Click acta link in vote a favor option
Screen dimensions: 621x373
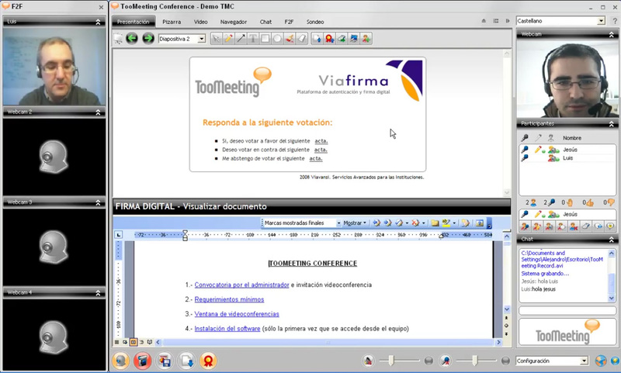(x=321, y=141)
